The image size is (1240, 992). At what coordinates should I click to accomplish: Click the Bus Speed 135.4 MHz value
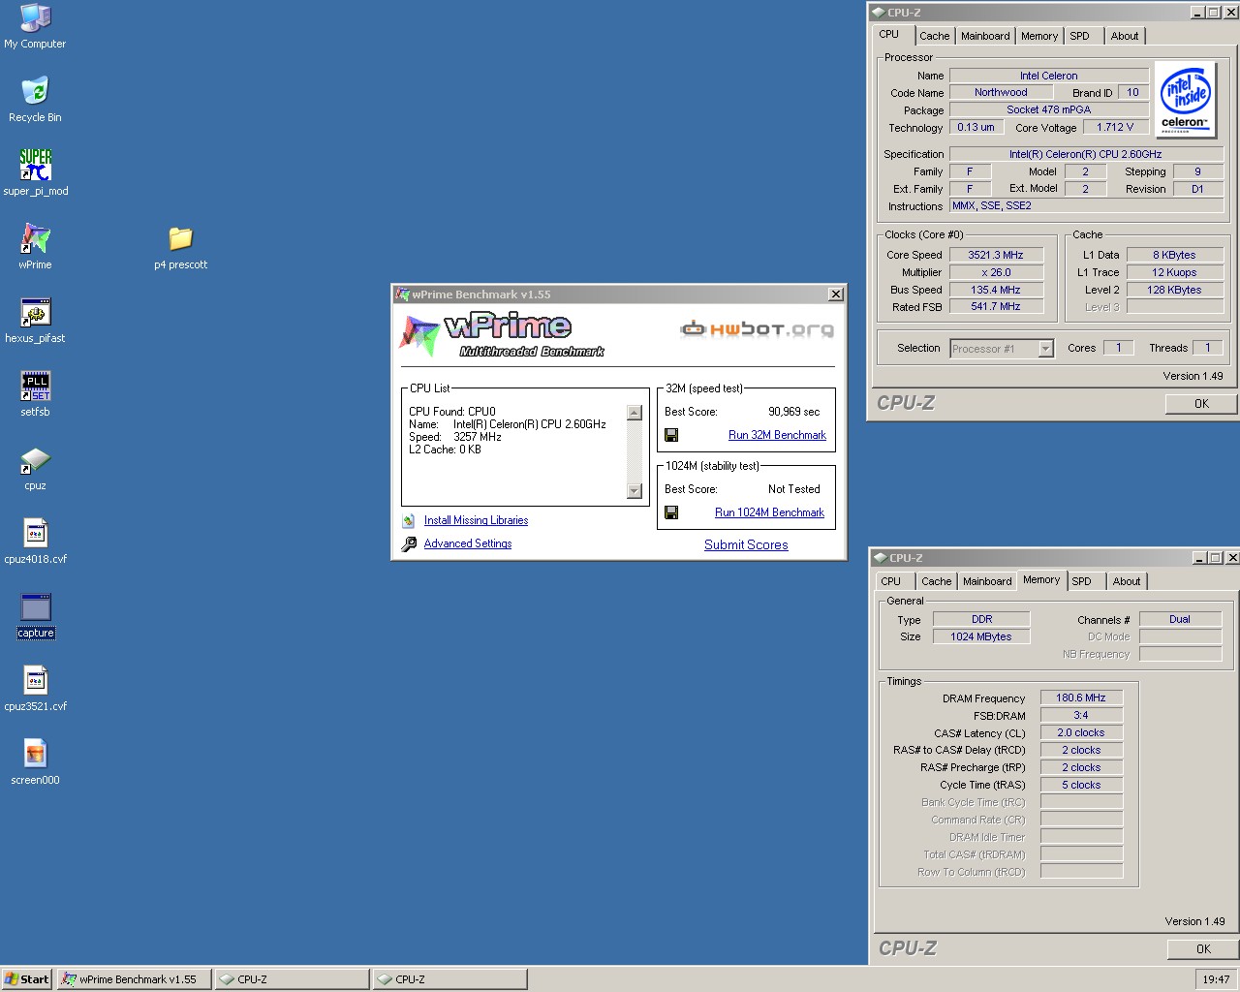996,290
